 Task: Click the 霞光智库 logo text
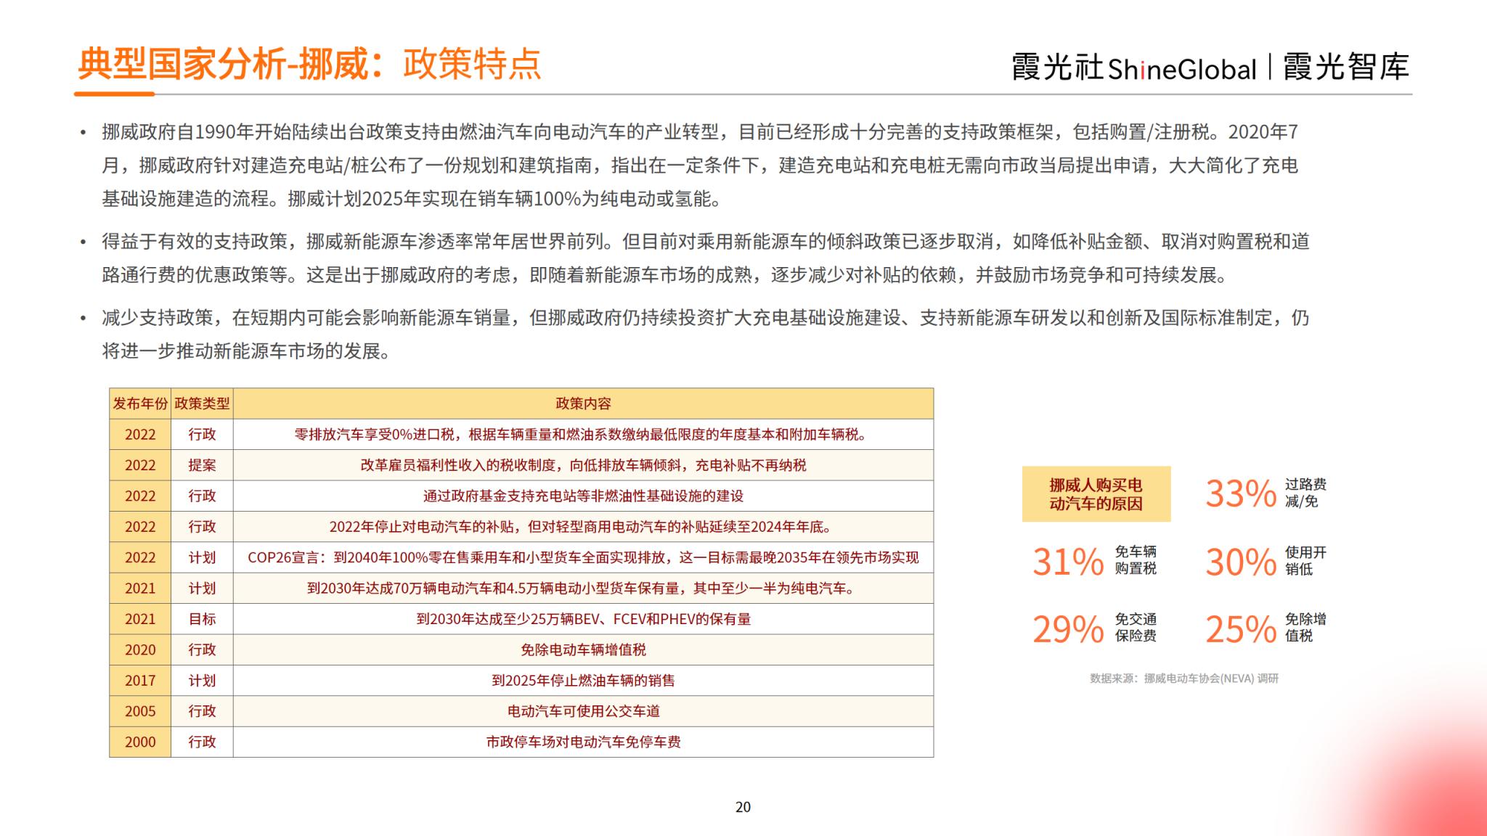[1345, 67]
